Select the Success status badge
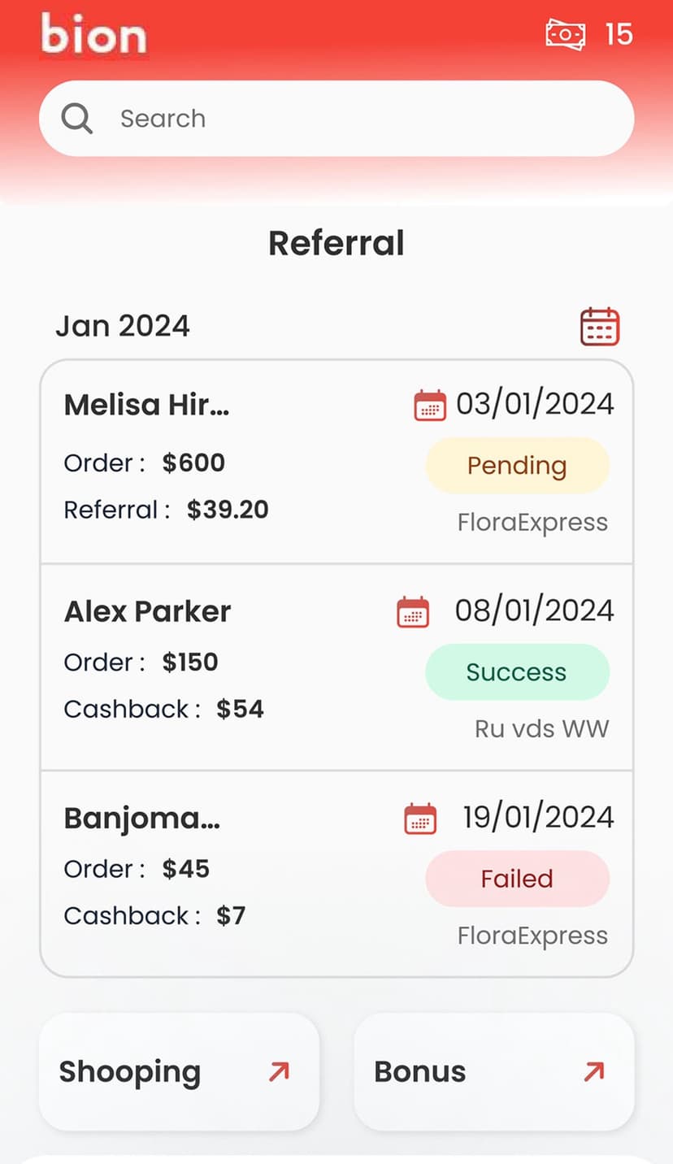The width and height of the screenshot is (673, 1164). coord(517,672)
